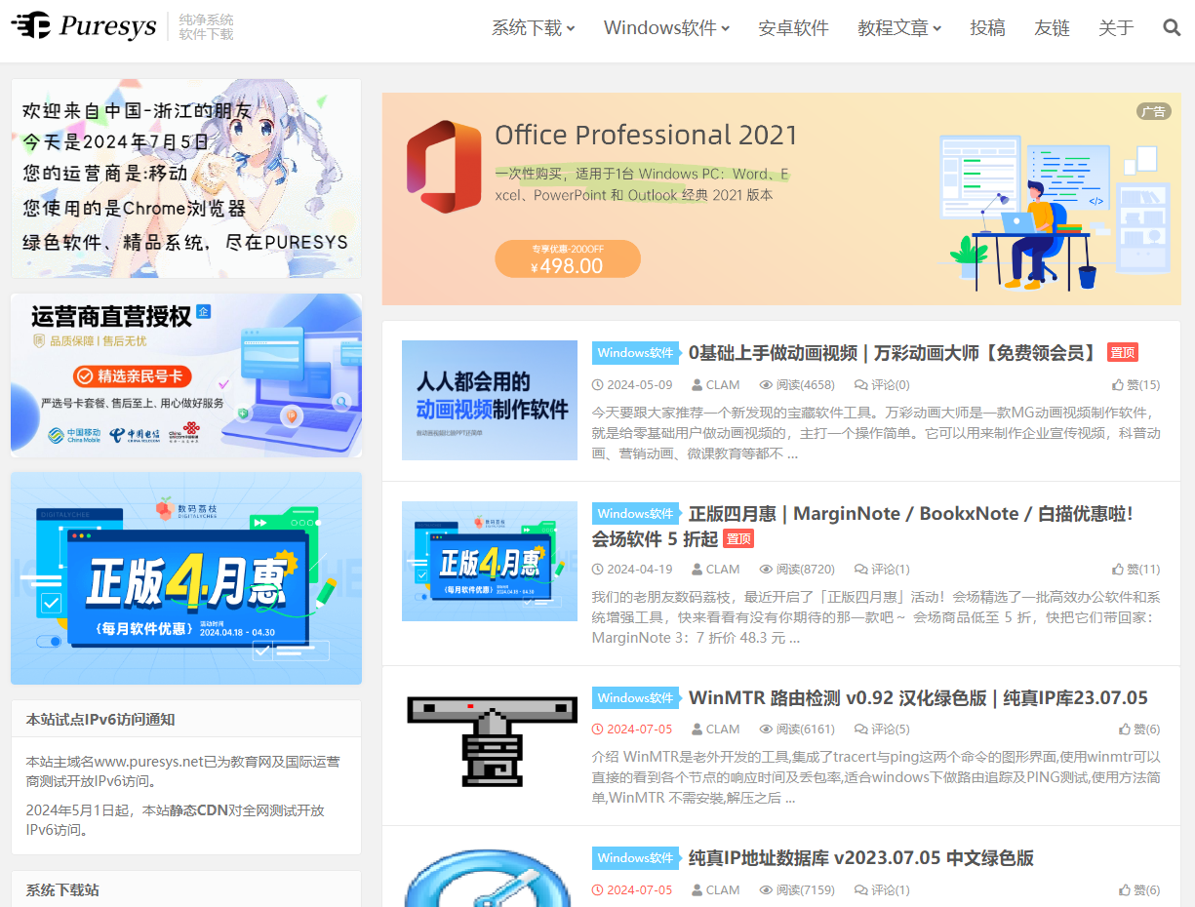
Task: Click the eye icon 阅读(7159)
Action: tap(767, 890)
